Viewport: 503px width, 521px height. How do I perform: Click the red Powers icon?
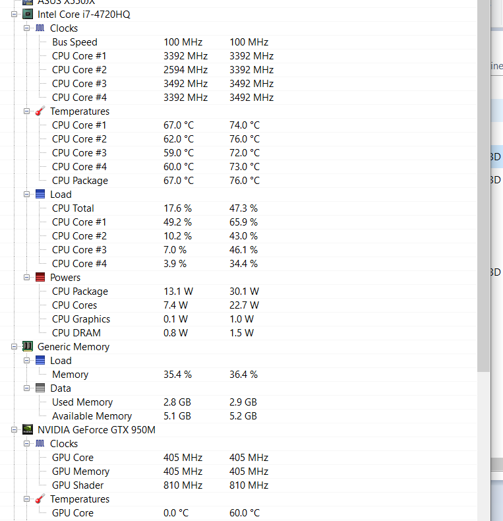click(40, 277)
